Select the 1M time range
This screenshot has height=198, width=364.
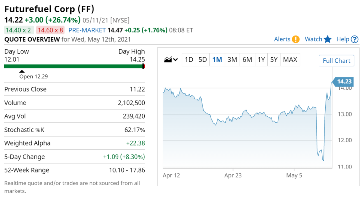tap(217, 60)
